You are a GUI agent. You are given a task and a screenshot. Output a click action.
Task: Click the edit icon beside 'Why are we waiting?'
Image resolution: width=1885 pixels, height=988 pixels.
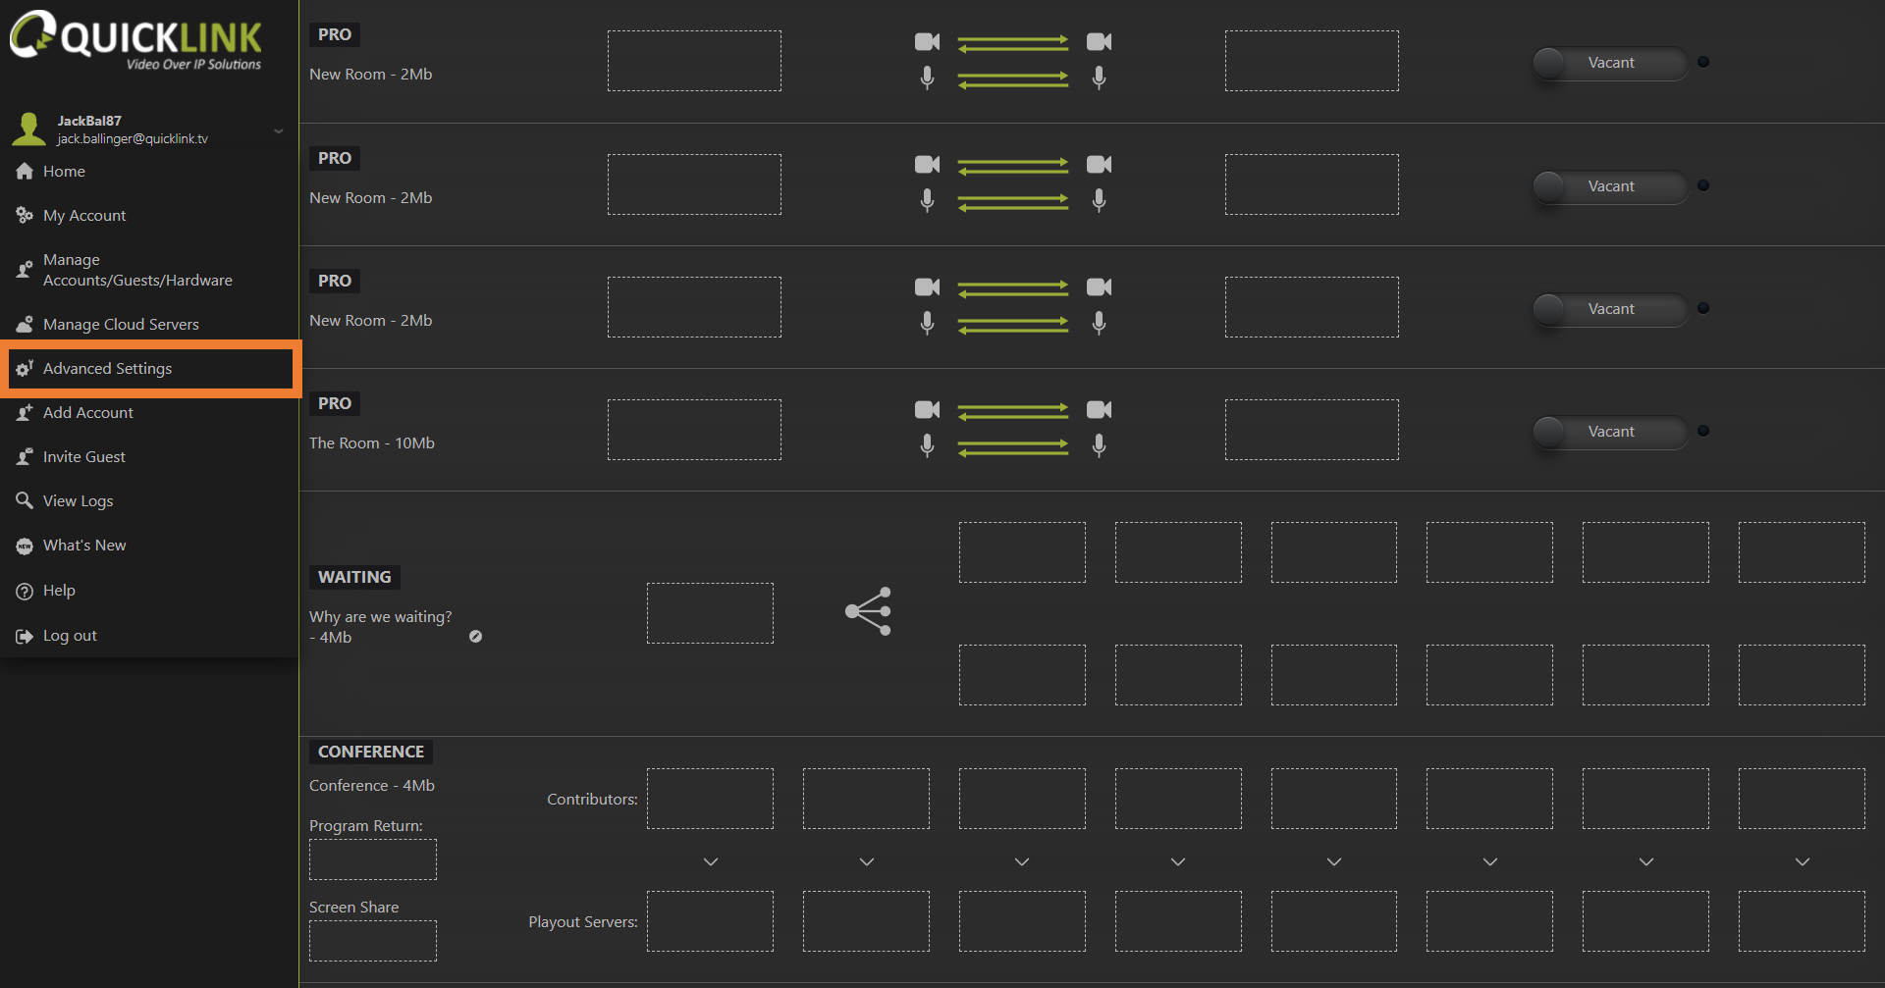(x=475, y=637)
